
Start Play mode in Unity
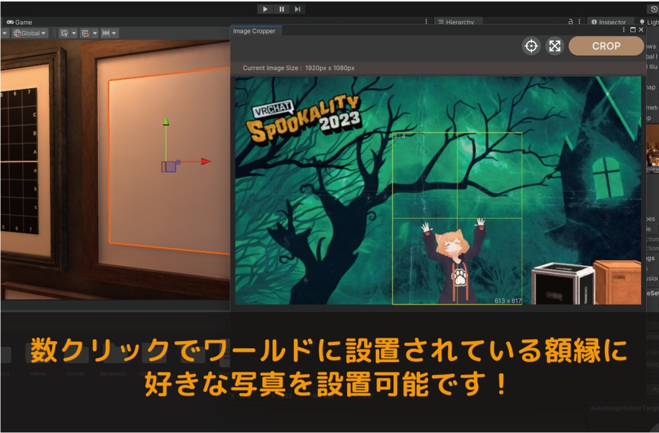click(265, 9)
